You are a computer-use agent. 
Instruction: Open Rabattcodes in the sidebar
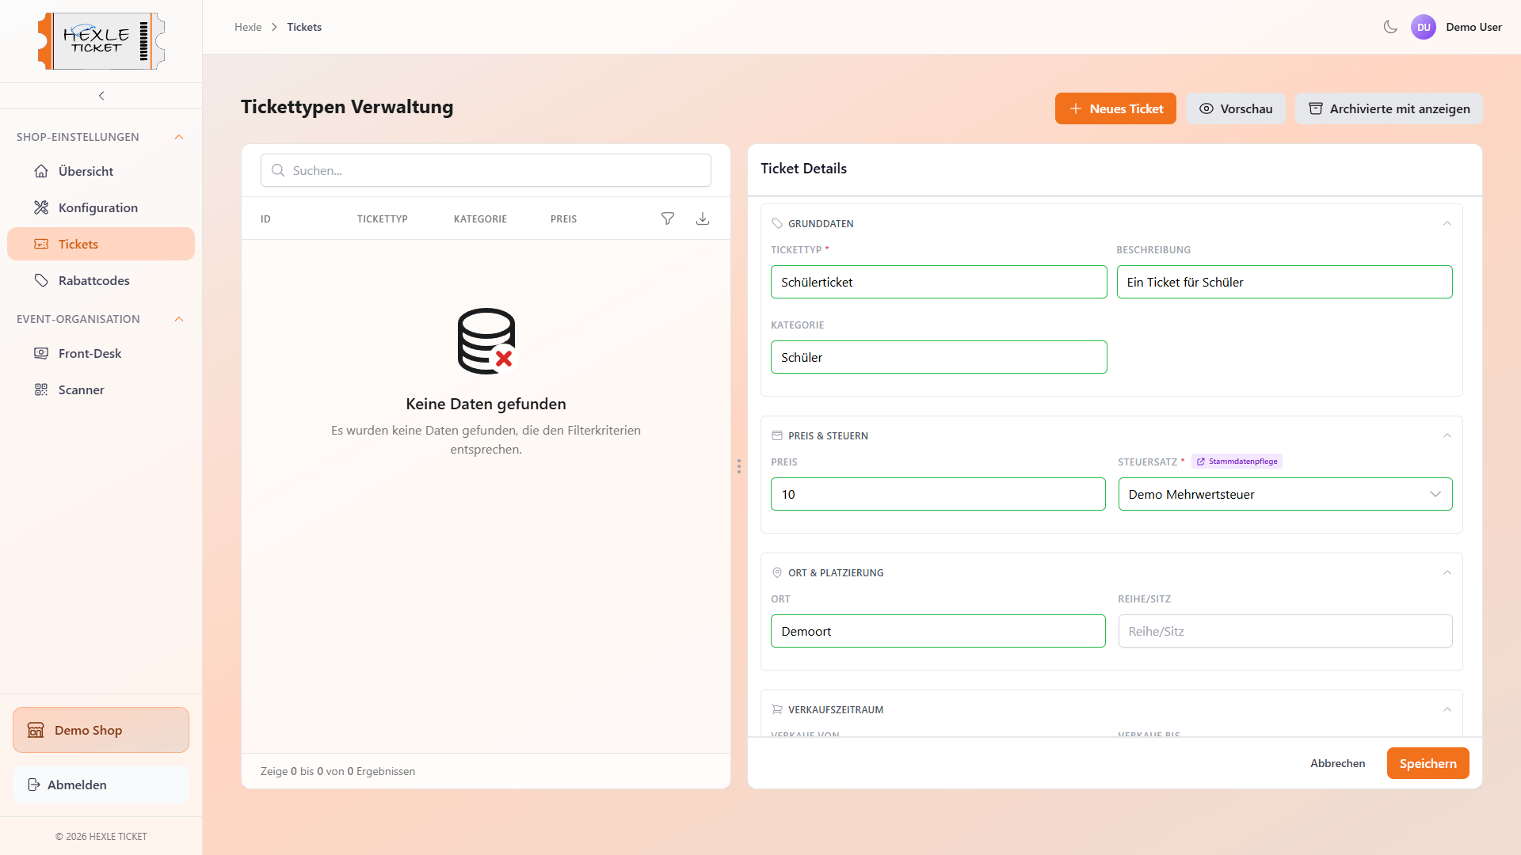coord(93,280)
